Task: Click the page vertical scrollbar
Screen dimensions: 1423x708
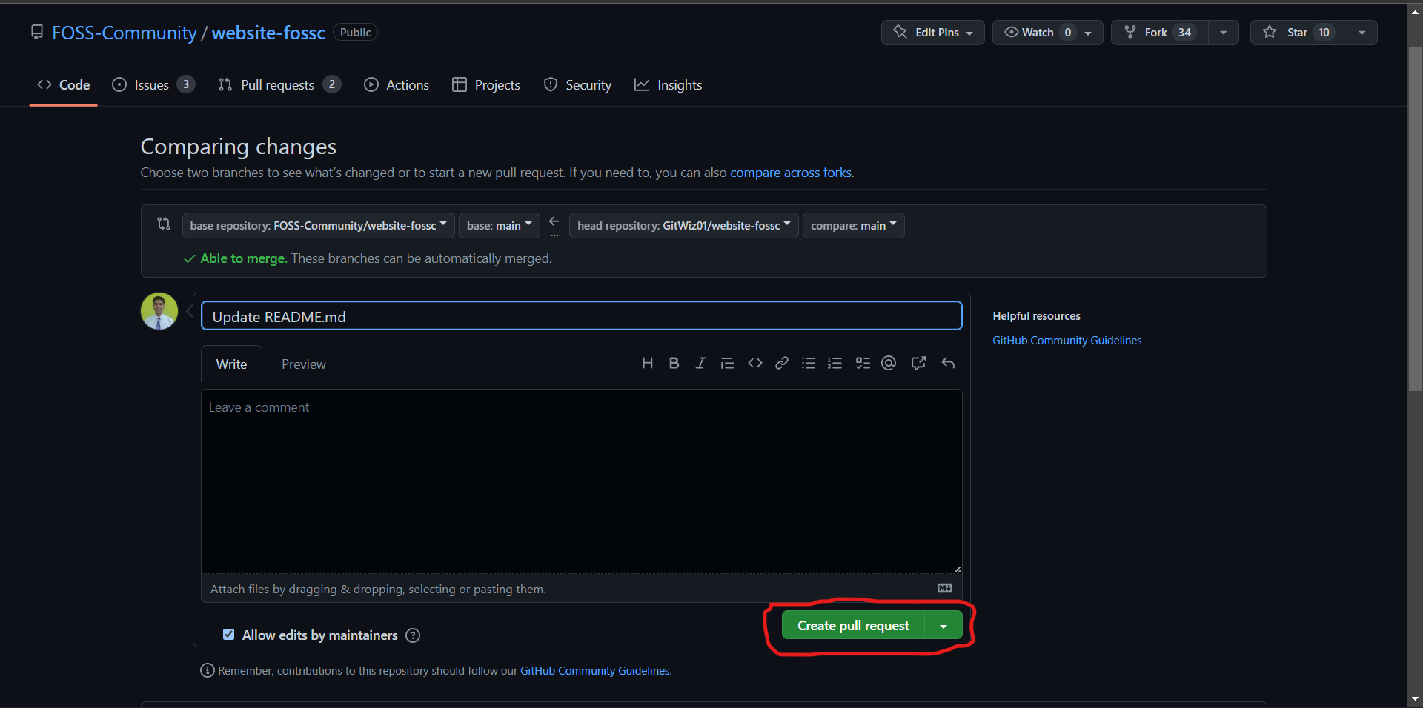Action: (x=1415, y=219)
